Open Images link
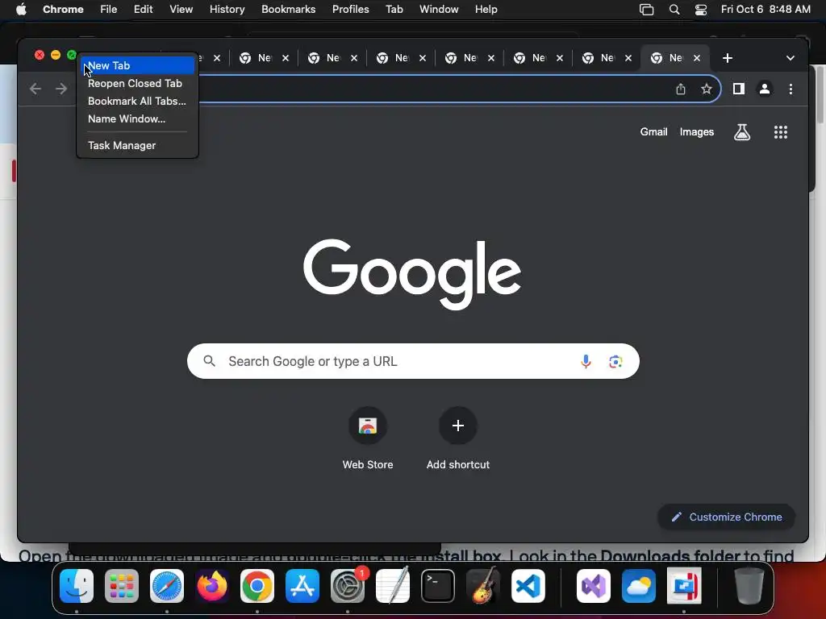This screenshot has width=826, height=619. point(696,132)
